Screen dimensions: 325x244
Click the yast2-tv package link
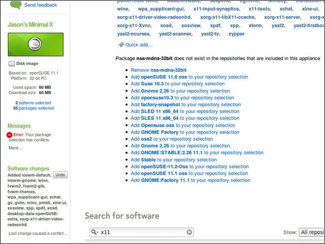[210, 34]
